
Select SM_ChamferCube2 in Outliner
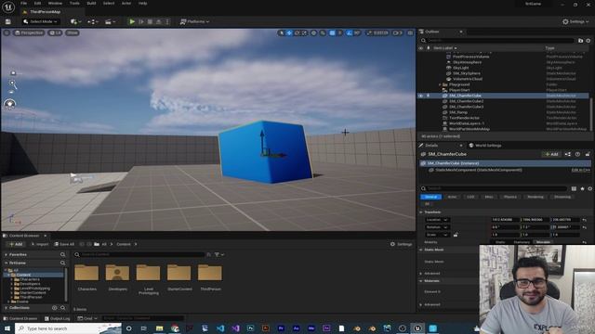pos(467,101)
